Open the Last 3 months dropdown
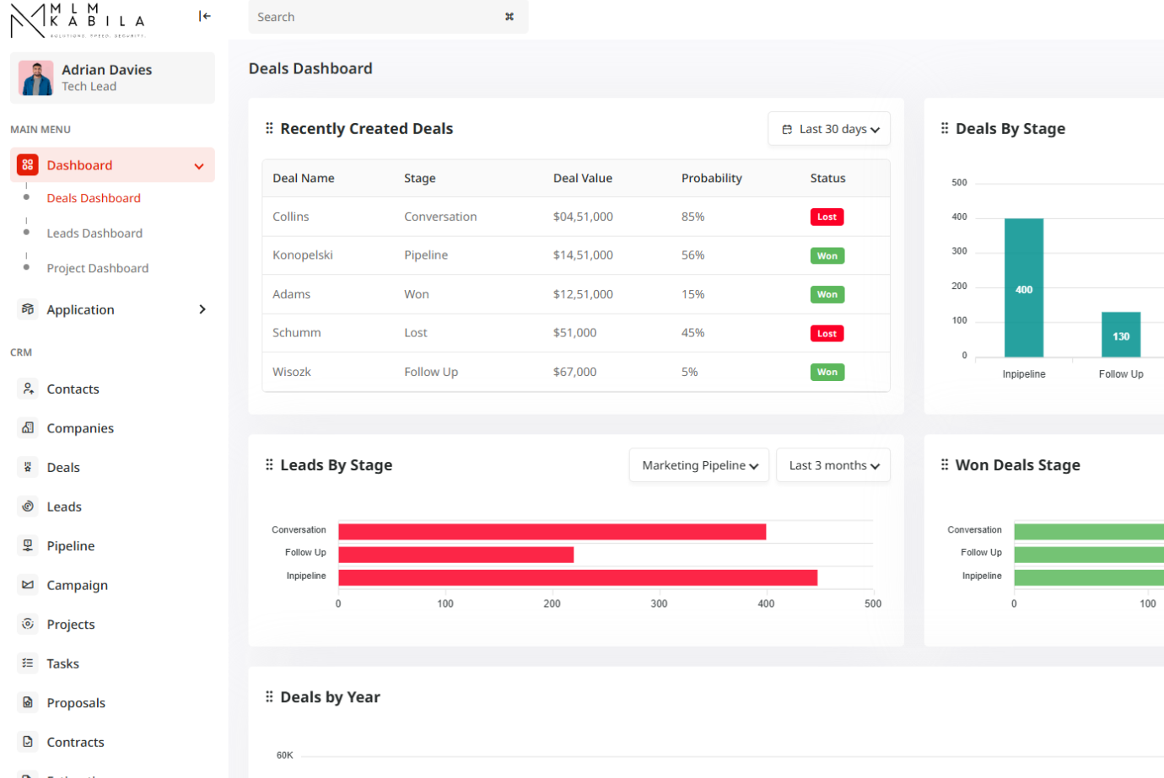This screenshot has width=1164, height=778. tap(833, 465)
